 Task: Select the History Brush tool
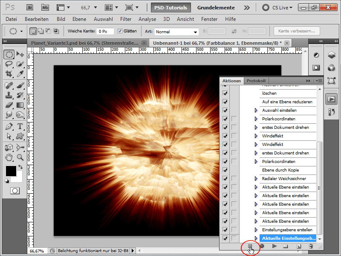tap(20, 95)
